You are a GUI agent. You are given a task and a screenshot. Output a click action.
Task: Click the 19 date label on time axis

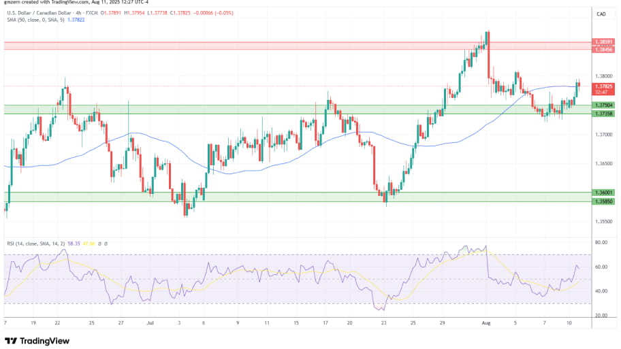pos(33,323)
